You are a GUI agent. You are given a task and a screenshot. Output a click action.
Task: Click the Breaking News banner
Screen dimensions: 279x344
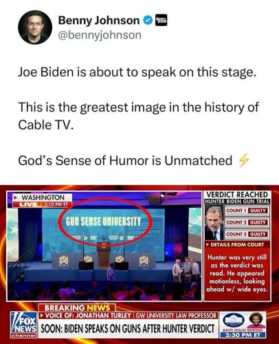(77, 308)
